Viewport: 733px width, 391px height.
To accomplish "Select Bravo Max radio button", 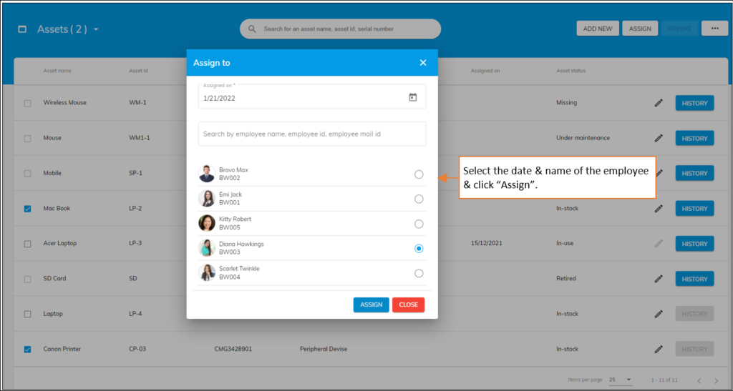I will coord(419,174).
